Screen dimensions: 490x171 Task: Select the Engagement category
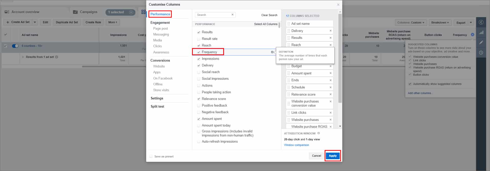[x=160, y=22]
